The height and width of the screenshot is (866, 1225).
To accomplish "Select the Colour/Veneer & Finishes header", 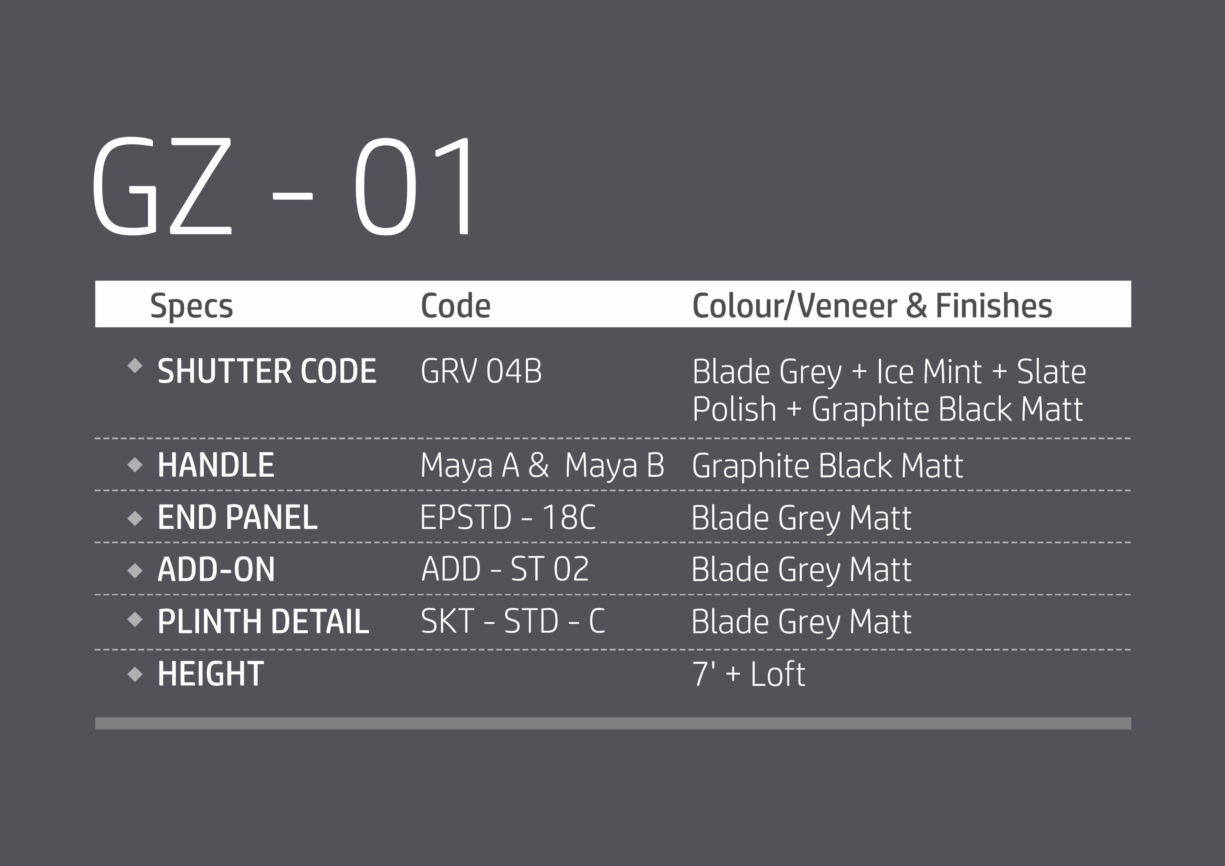I will tap(872, 306).
